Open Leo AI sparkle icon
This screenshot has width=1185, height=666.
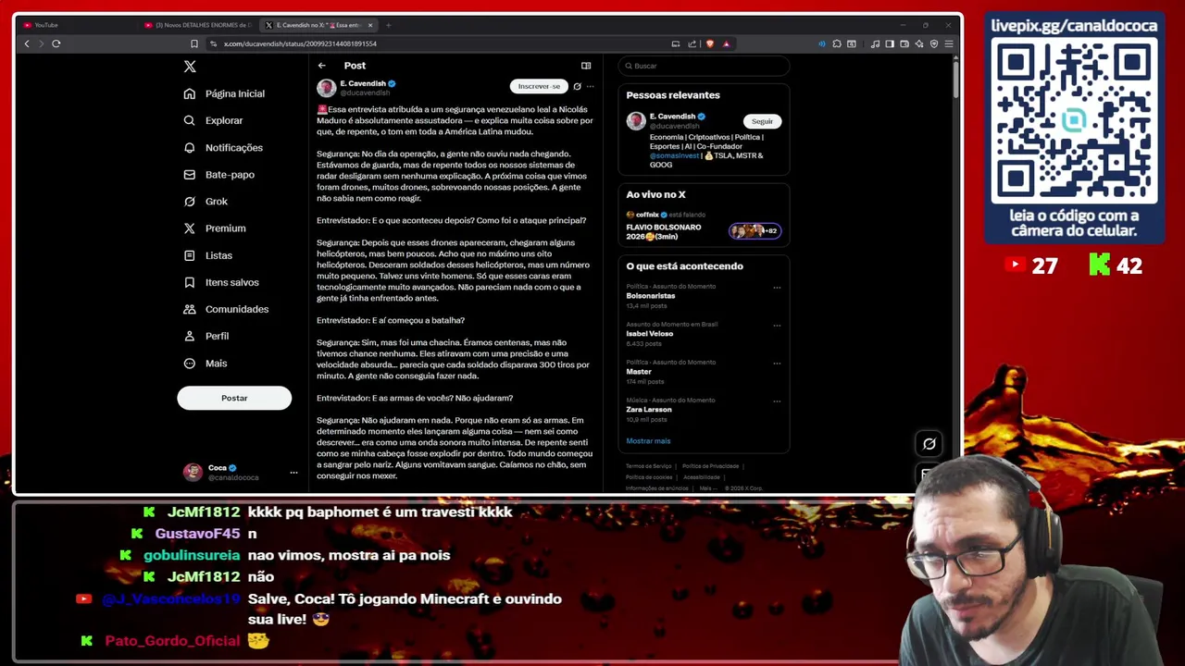[x=919, y=43]
